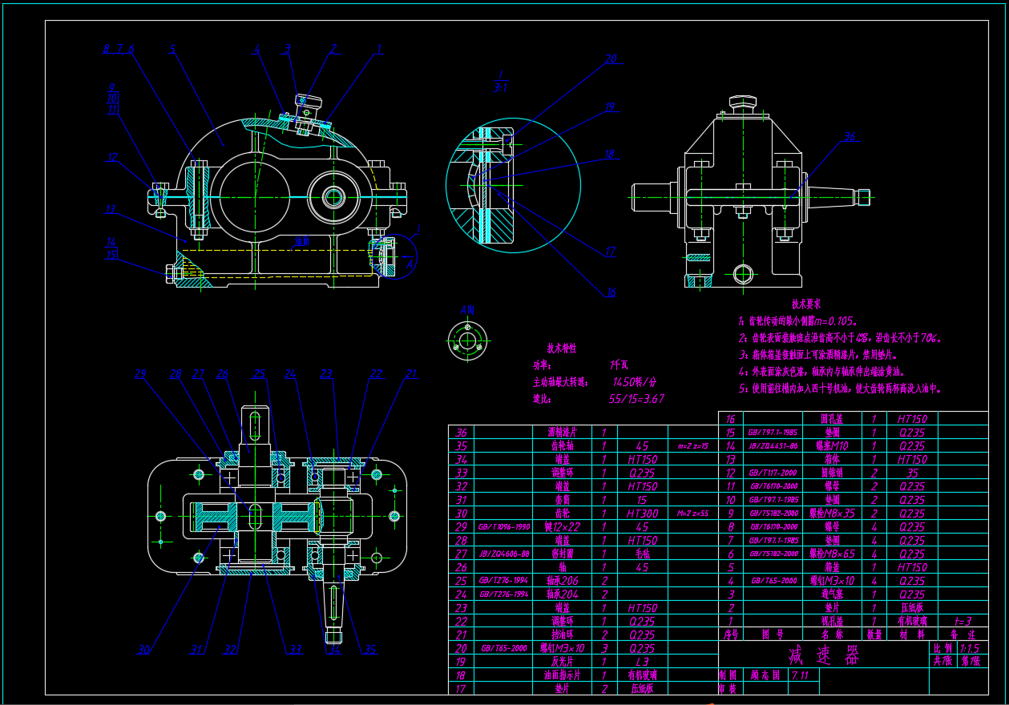Click the 1:1.5 scale value in the title block

click(x=969, y=648)
